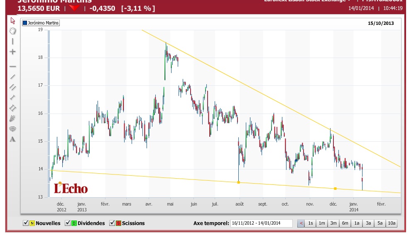This screenshot has height=235, width=409.
Task: Select the arrow pointer tool
Action: pyautogui.click(x=12, y=21)
